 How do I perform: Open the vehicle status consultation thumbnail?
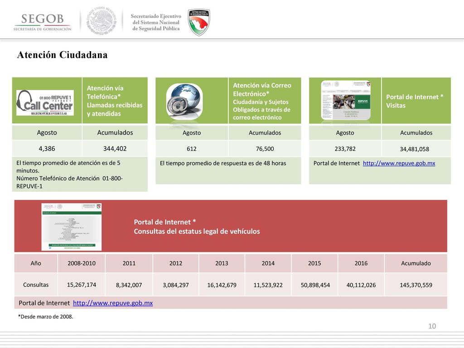coord(71,227)
